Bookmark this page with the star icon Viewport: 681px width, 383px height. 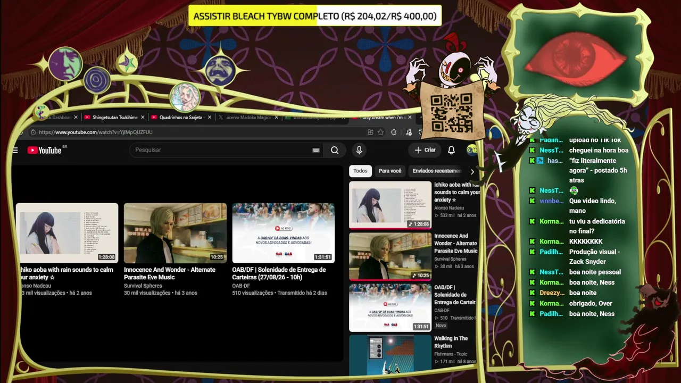click(x=381, y=132)
